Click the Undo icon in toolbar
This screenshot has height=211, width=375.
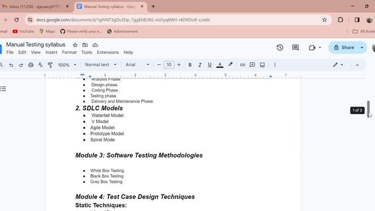(x=11, y=65)
